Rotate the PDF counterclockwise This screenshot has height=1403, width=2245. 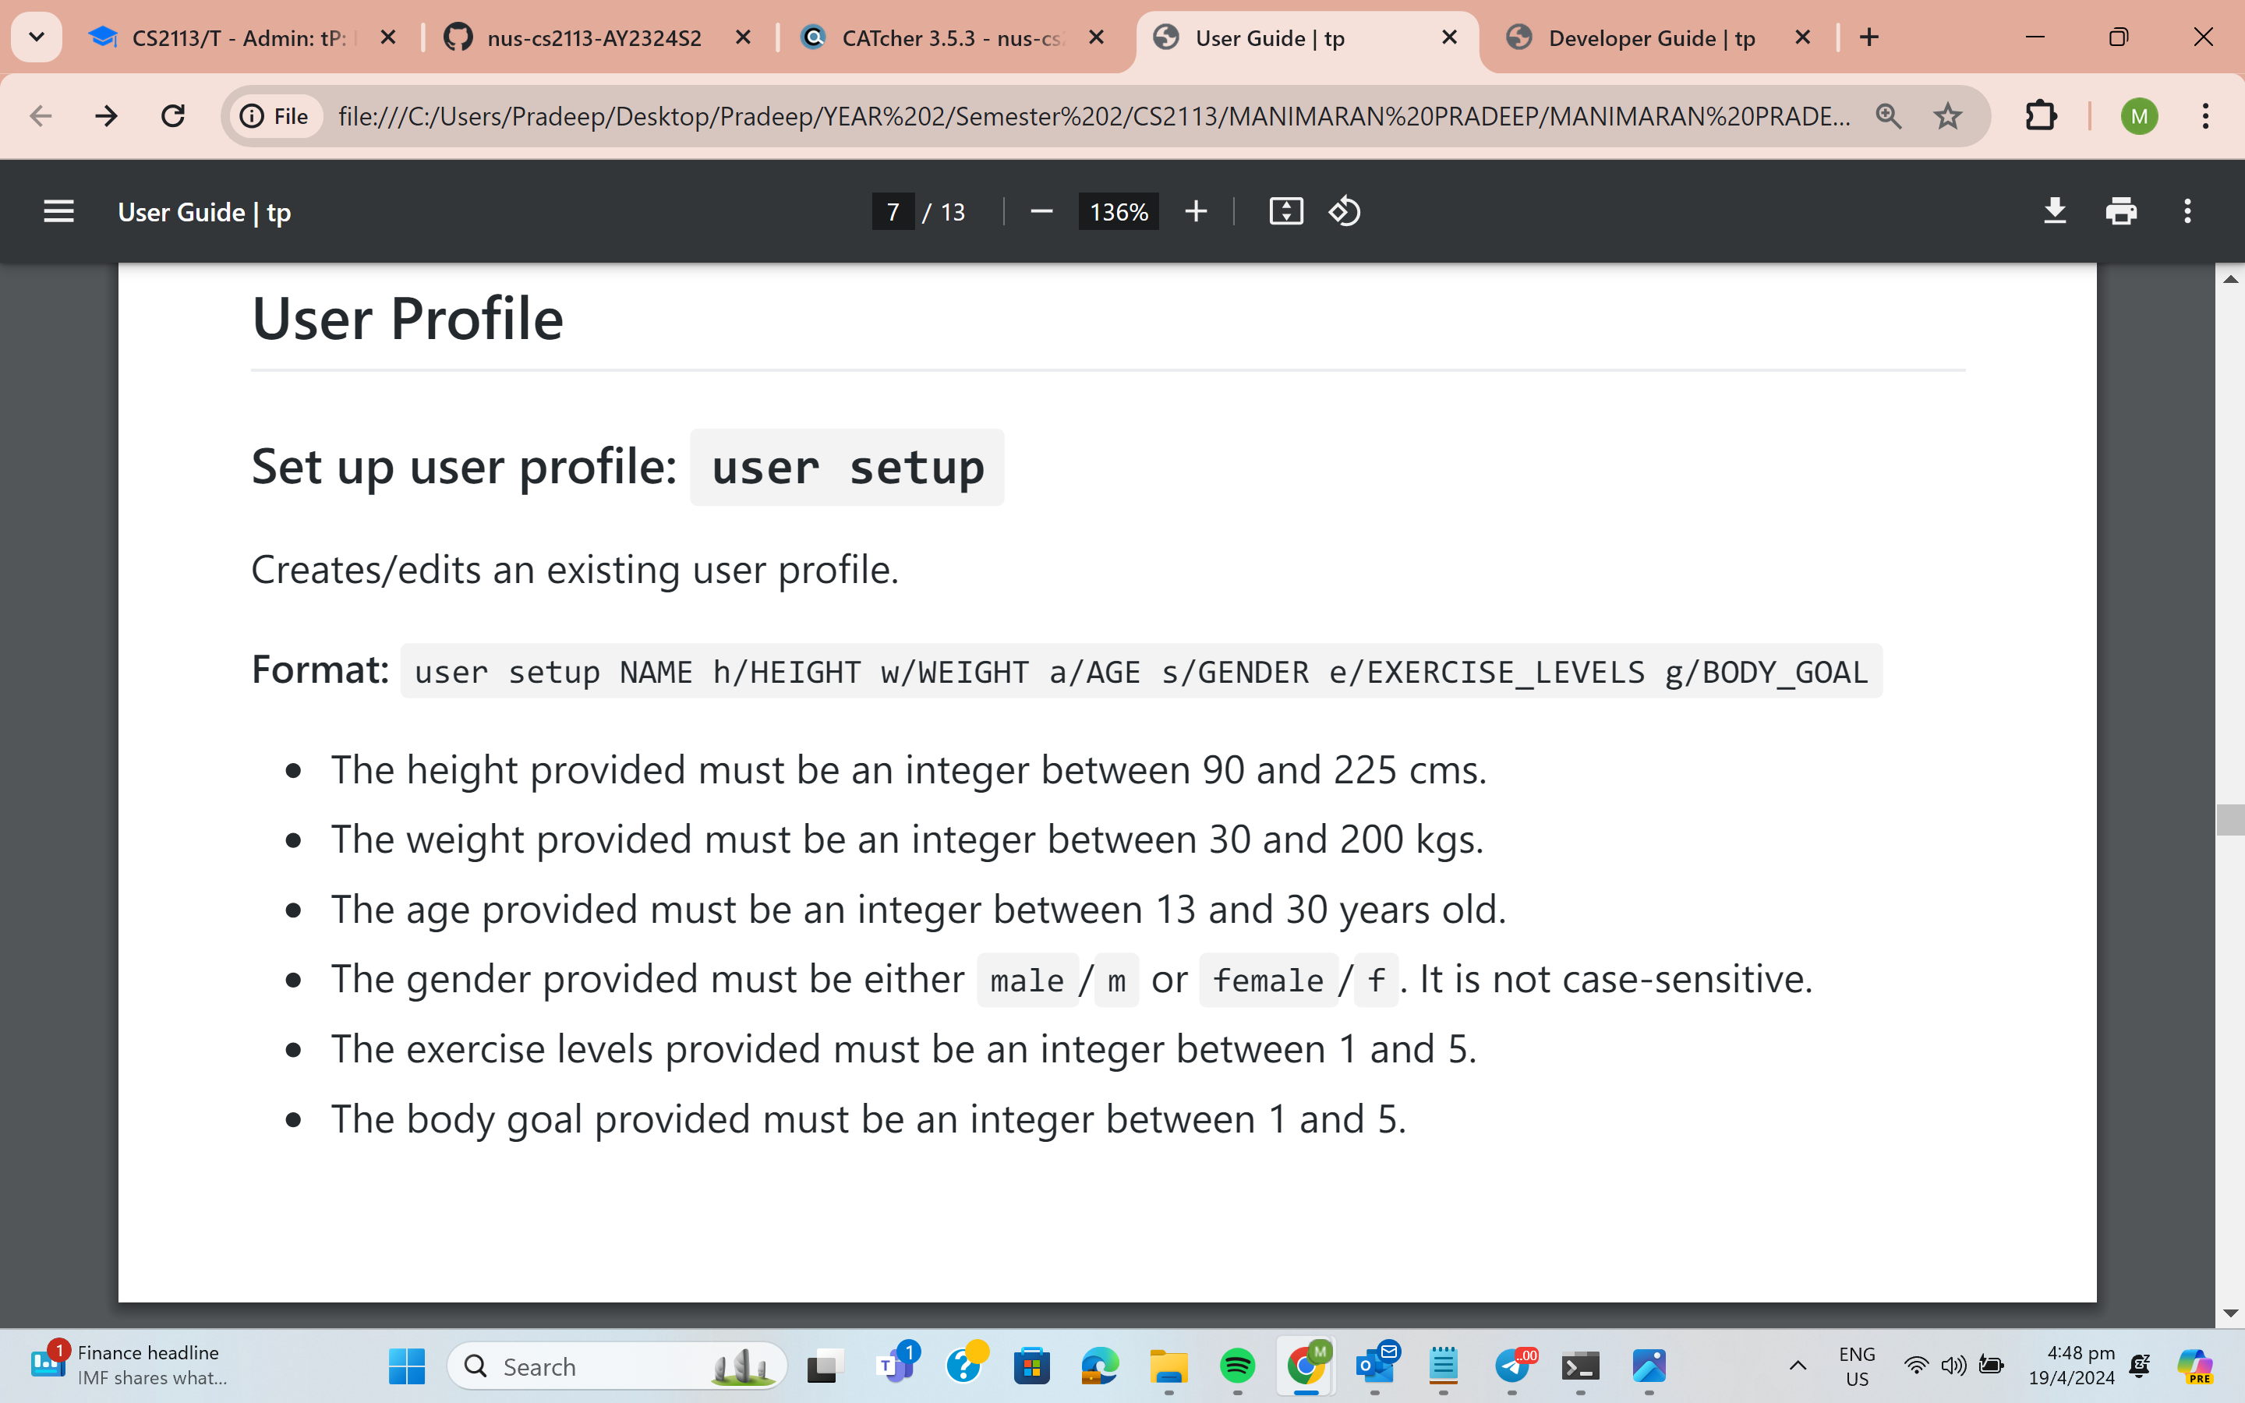tap(1344, 211)
